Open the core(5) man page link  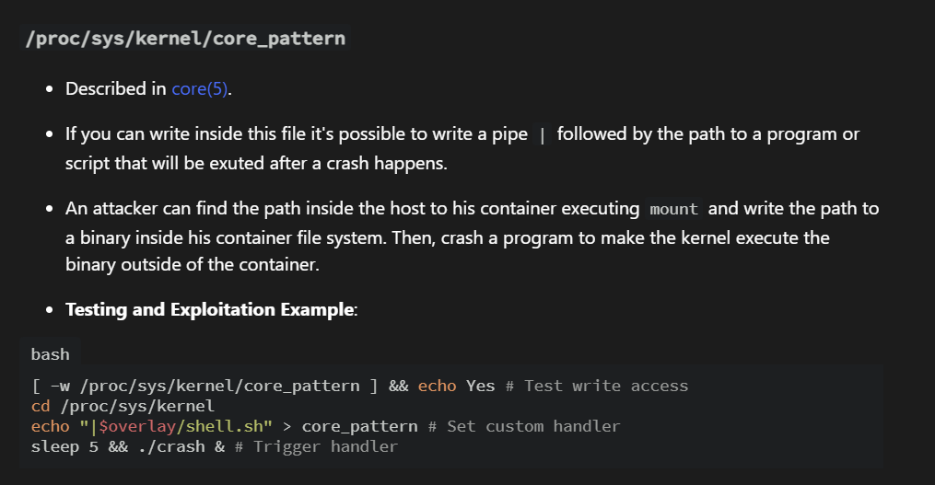point(199,89)
